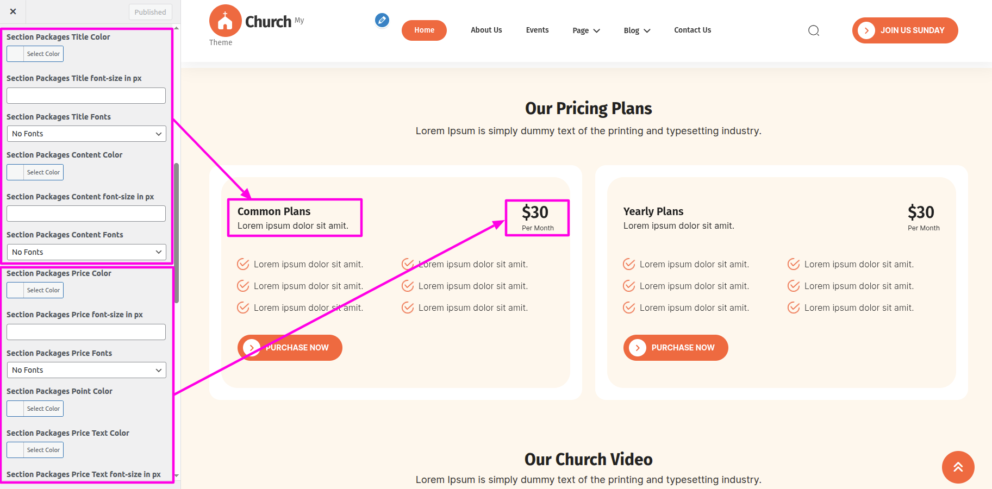Select color for Section Packages Point Color

(35, 409)
